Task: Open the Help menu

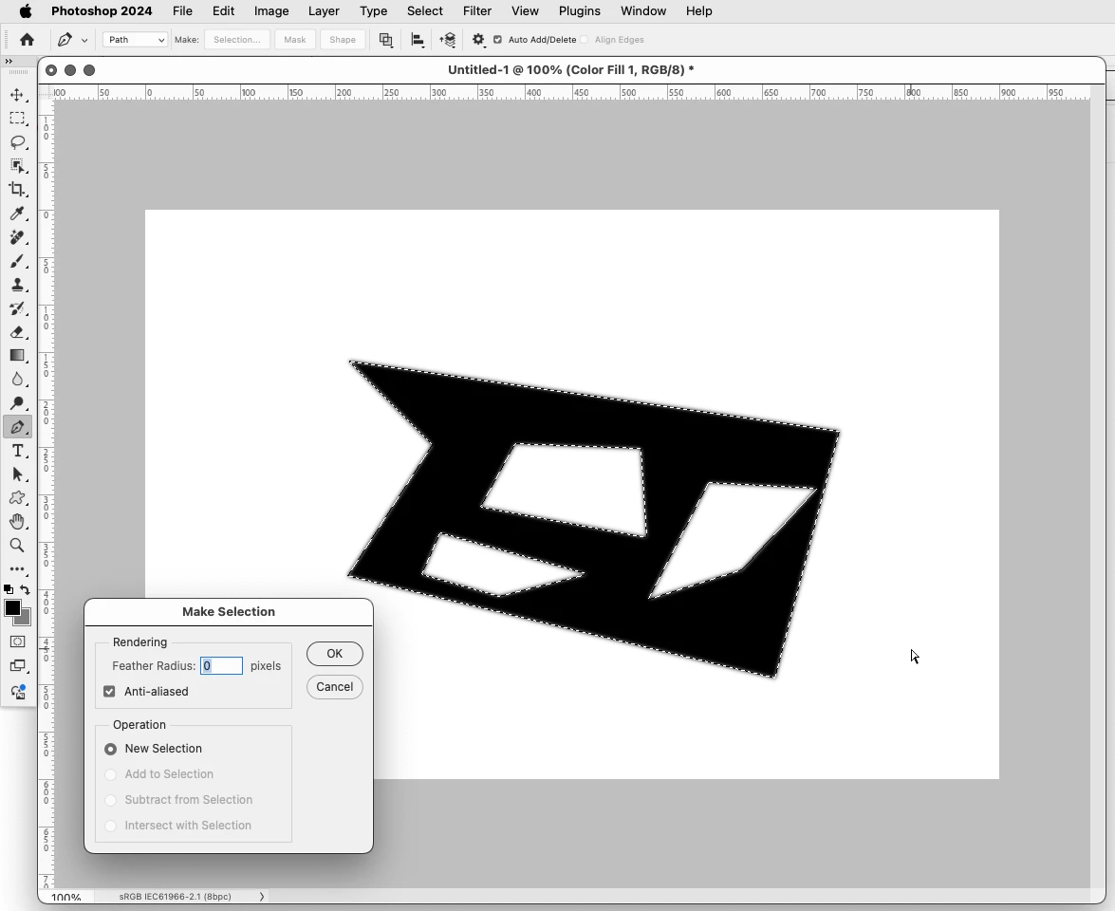Action: pos(699,10)
